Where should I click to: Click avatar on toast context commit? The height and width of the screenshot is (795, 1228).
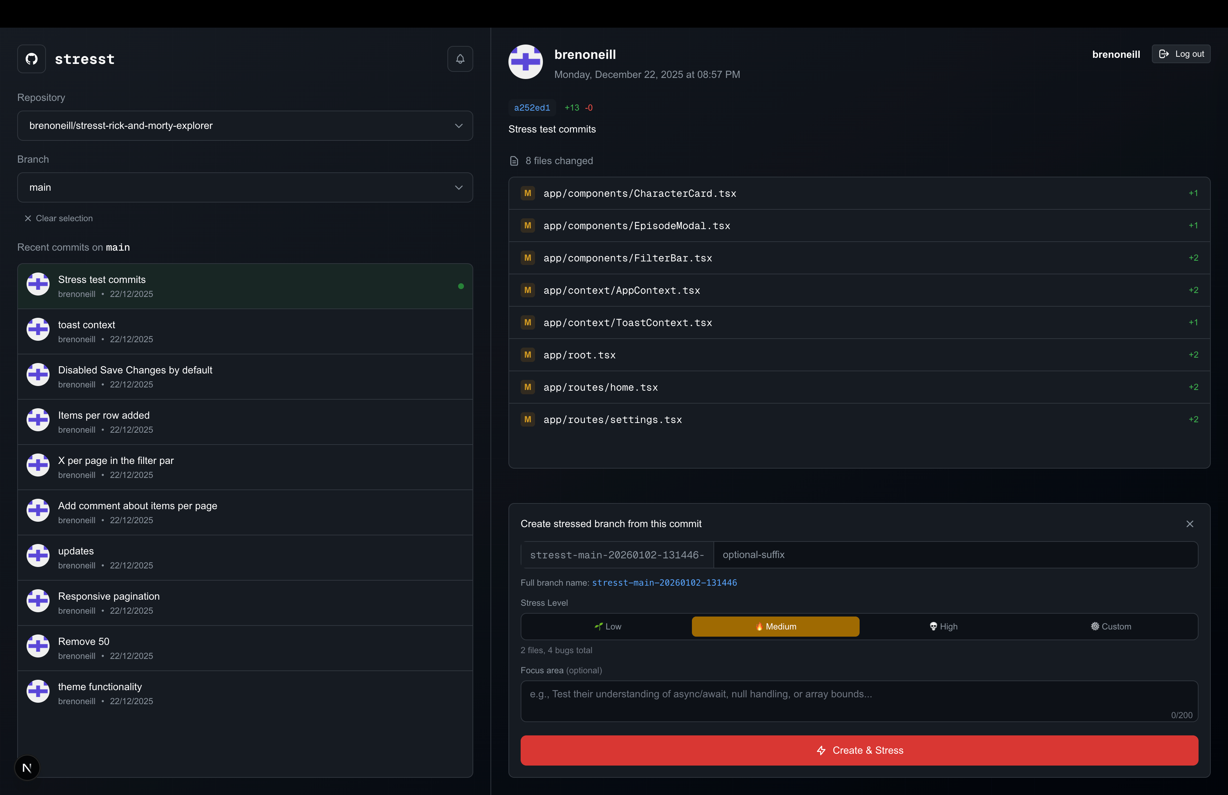pyautogui.click(x=38, y=329)
